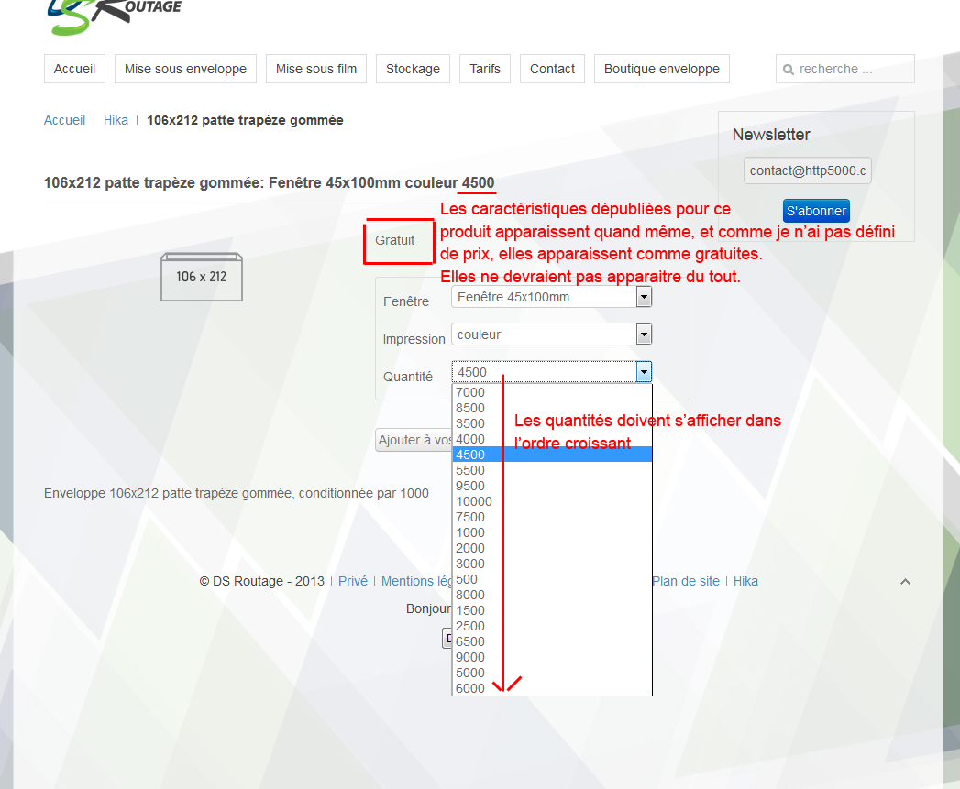Image resolution: width=960 pixels, height=789 pixels.
Task: Collapse the Quantité dropdown arrow
Action: click(644, 372)
